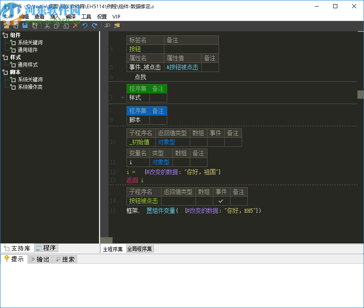This screenshot has width=364, height=308.
Task: Switch to the 全局程序集 tab
Action: point(139,249)
